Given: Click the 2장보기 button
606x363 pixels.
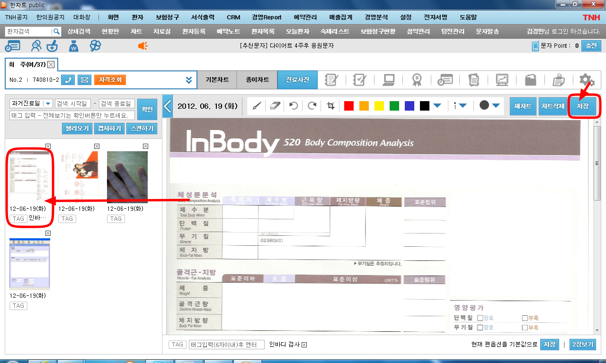Looking at the screenshot, I should 583,345.
